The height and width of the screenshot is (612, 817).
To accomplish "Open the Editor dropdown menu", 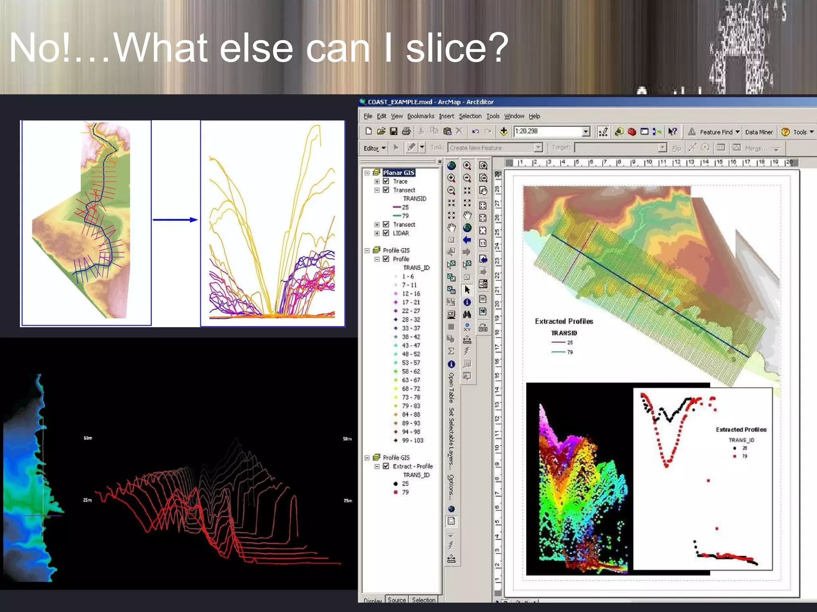I will tap(374, 148).
